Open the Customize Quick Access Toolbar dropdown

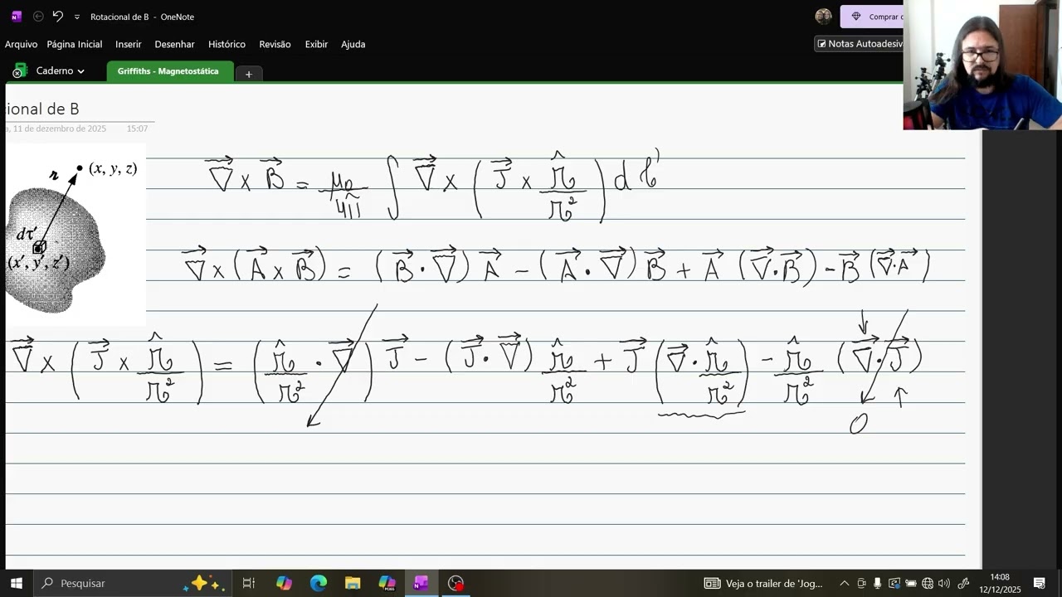(x=77, y=17)
